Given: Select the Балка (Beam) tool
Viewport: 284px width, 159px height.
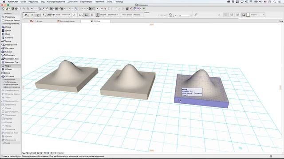Looking at the screenshot, I should click(11, 41).
